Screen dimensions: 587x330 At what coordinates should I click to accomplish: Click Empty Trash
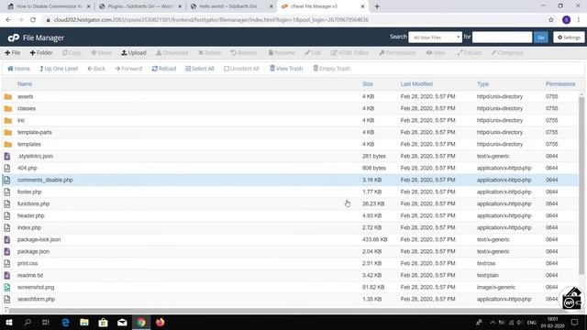coord(332,69)
